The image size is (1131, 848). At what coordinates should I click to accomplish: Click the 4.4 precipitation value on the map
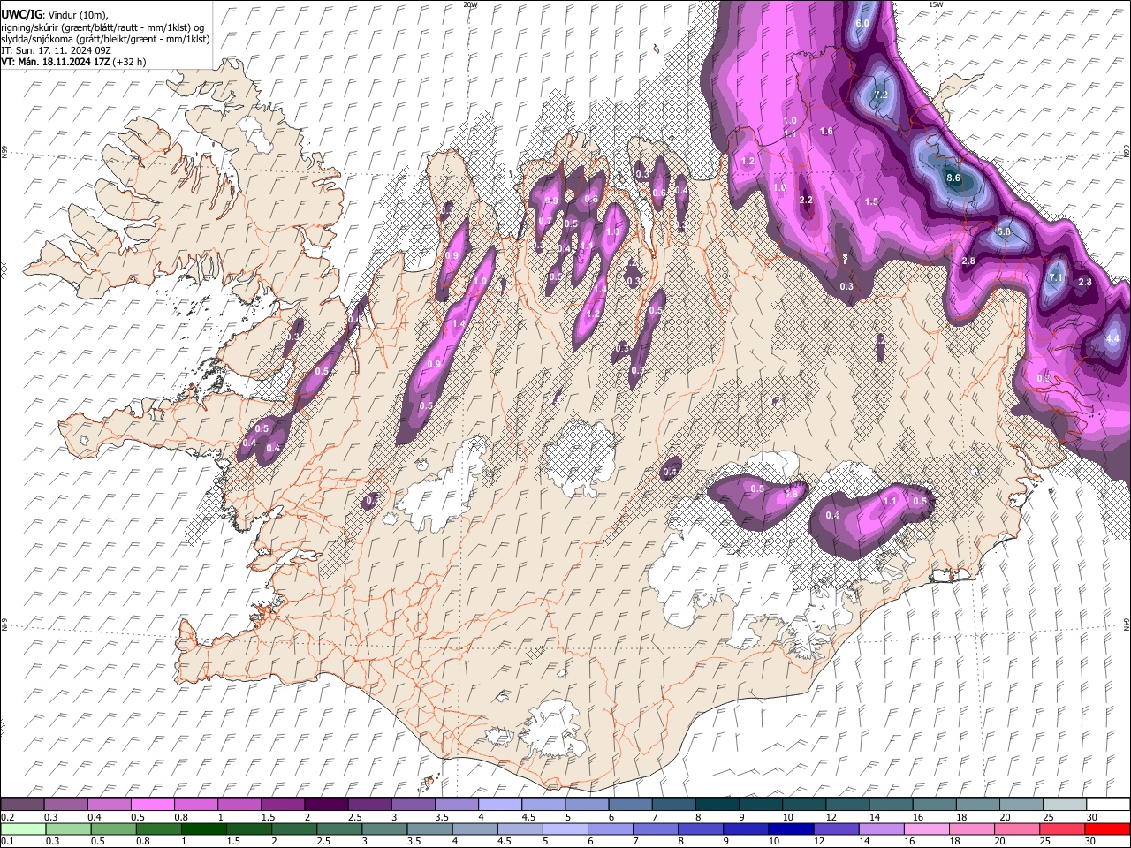point(1112,338)
